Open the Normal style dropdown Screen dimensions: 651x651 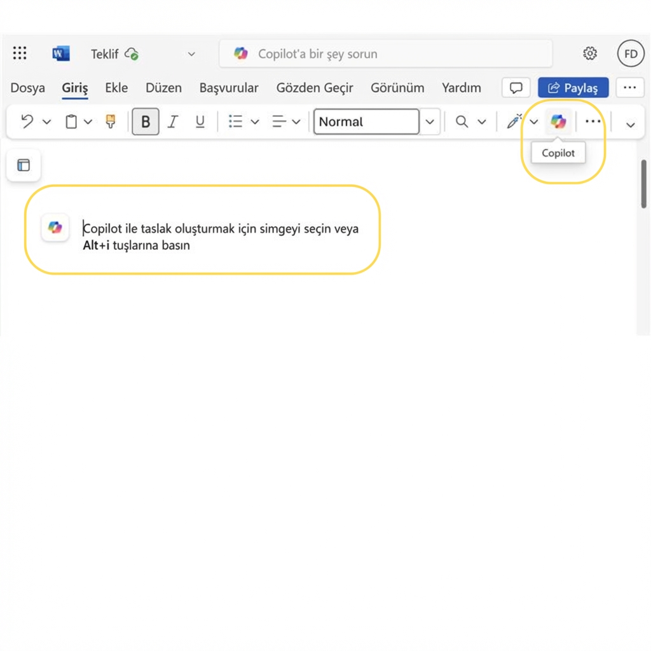pos(430,121)
